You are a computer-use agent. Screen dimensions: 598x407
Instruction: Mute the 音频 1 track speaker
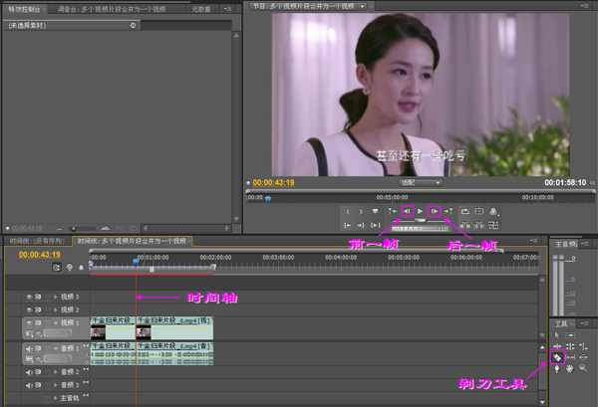29,348
